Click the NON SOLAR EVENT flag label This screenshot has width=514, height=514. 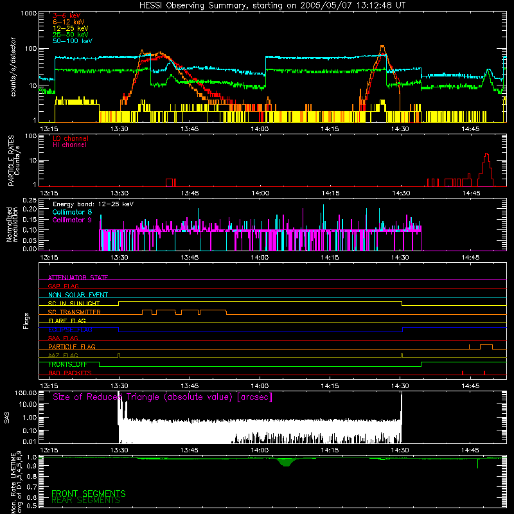tap(78, 295)
